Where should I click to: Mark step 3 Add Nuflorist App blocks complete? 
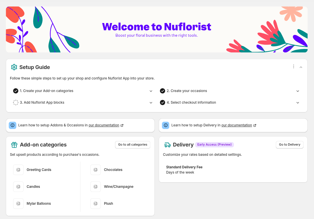(16, 102)
